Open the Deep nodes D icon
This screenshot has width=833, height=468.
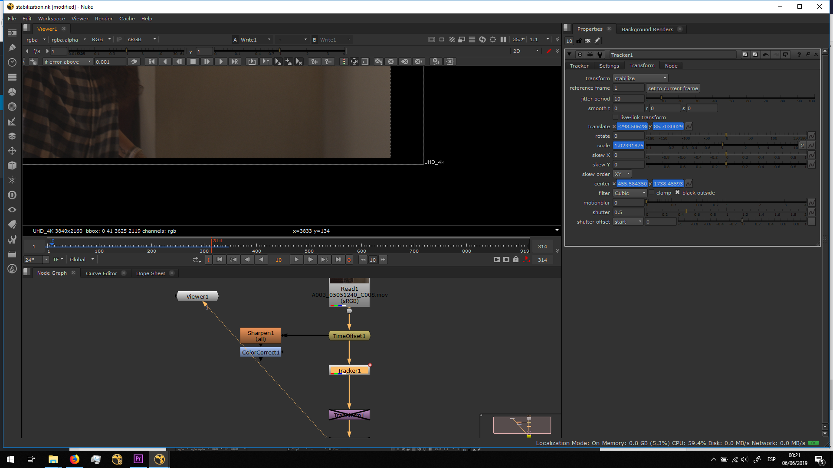click(12, 195)
